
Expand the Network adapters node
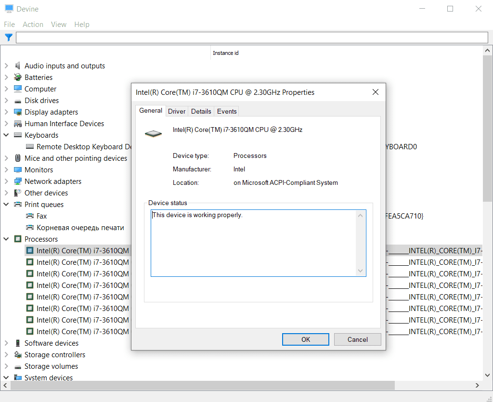[6, 182]
